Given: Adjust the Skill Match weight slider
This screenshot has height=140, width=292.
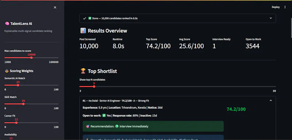Looking at the screenshot, I should pyautogui.click(x=23, y=104).
